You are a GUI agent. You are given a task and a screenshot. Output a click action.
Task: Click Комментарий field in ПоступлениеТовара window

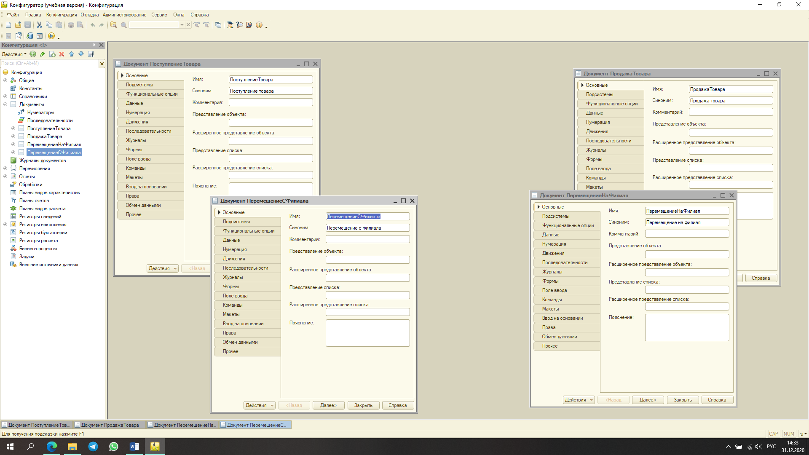tap(271, 102)
